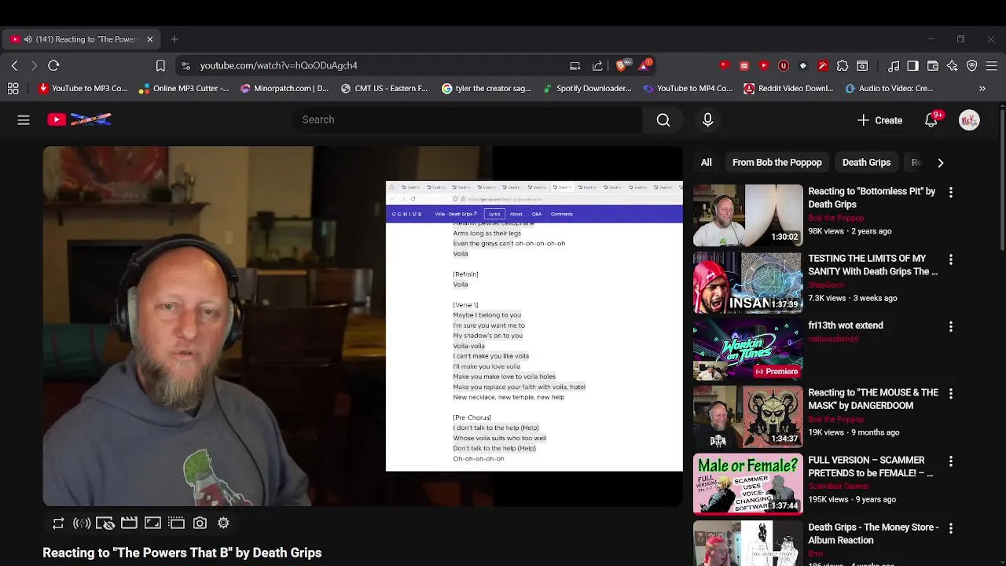Open the Brave VPN shield icon

[972, 66]
